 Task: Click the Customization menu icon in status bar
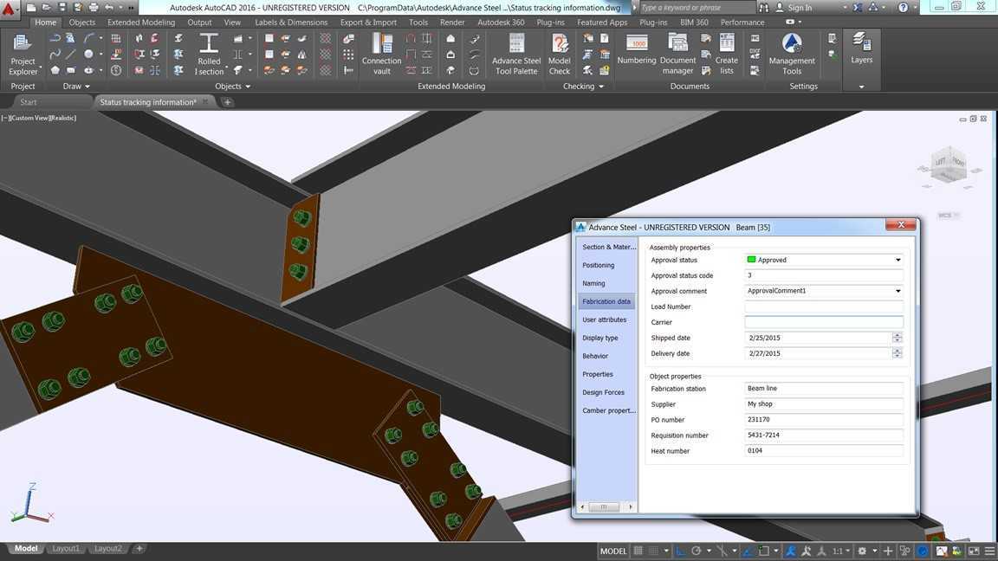pyautogui.click(x=989, y=551)
